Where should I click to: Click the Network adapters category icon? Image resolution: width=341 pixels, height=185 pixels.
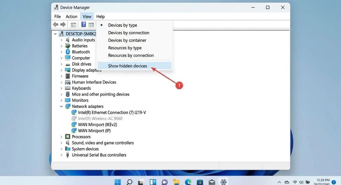[68, 106]
